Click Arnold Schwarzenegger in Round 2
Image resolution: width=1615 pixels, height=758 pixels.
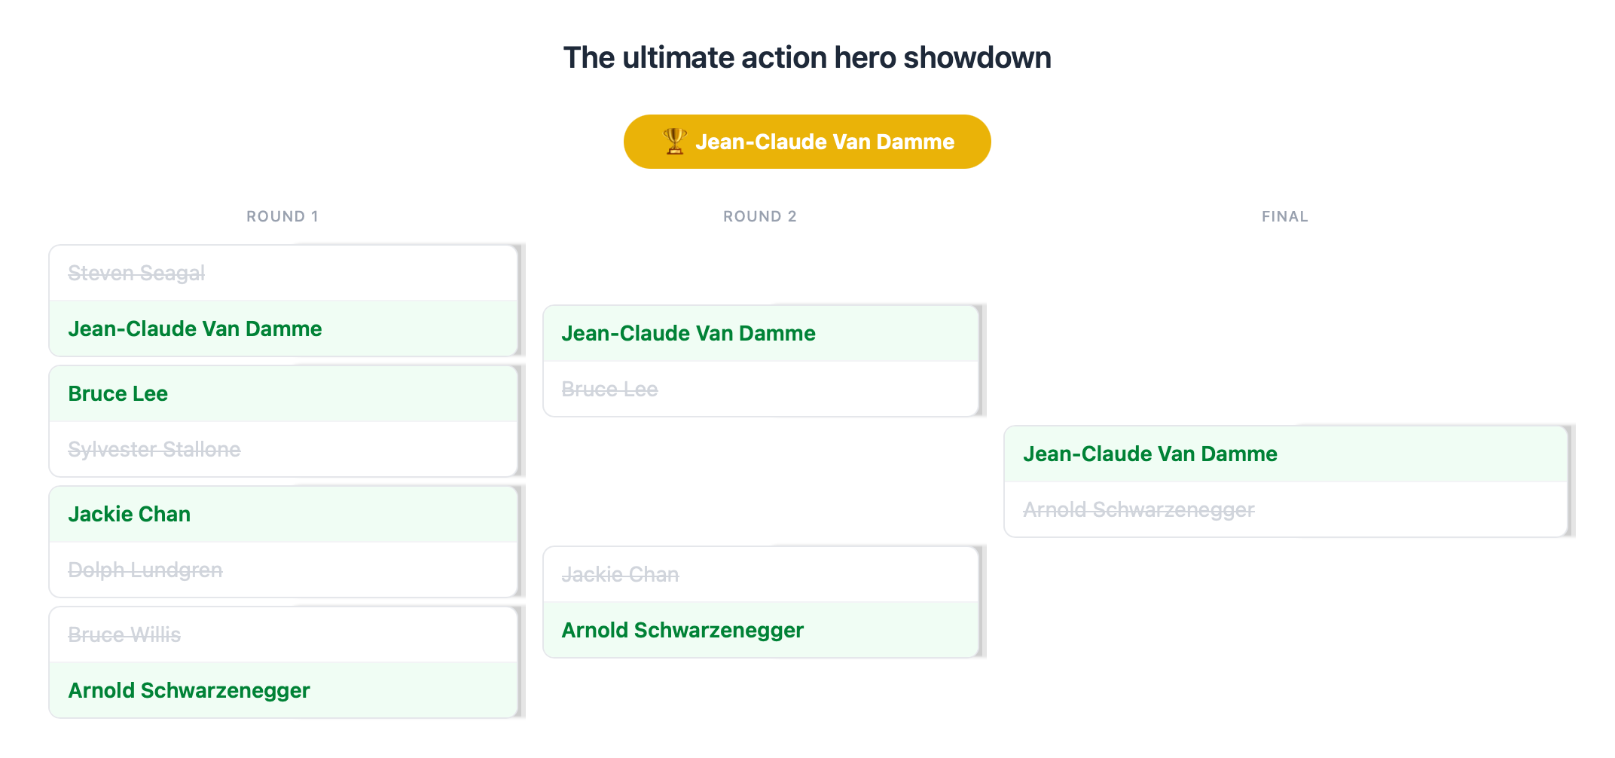(x=682, y=630)
